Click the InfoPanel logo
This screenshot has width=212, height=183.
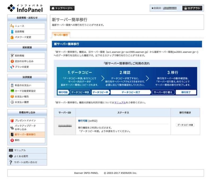click(25, 8)
